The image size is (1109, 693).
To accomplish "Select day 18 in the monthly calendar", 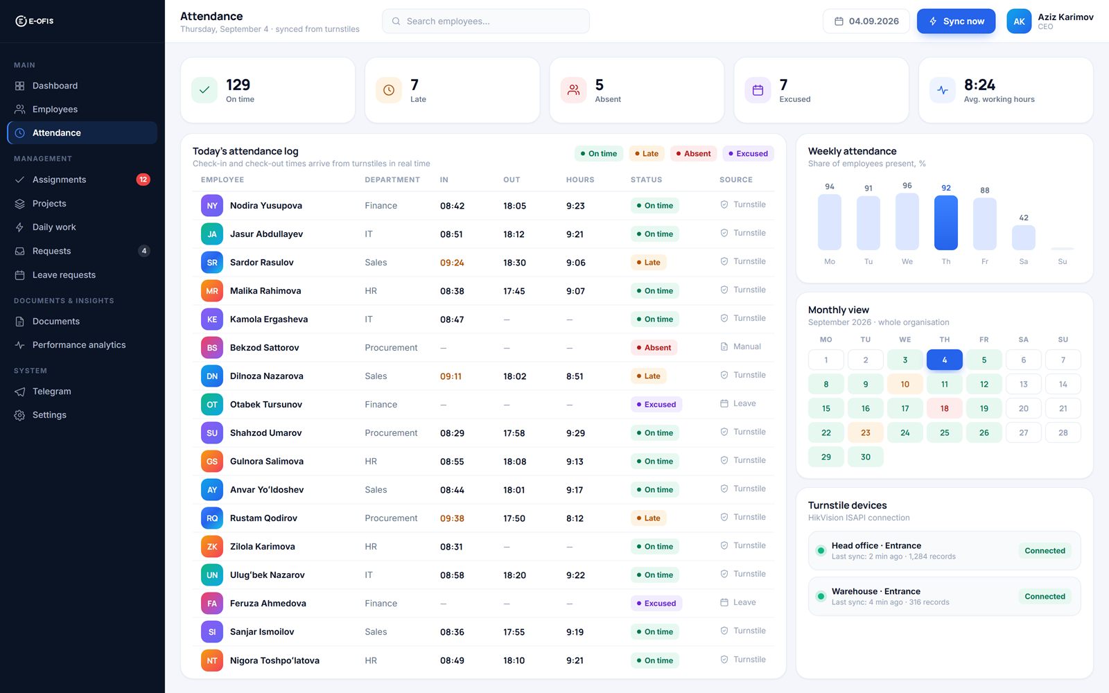I will (945, 408).
